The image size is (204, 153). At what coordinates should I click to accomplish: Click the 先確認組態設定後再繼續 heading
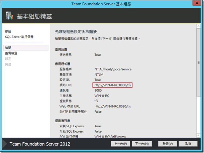click(76, 32)
